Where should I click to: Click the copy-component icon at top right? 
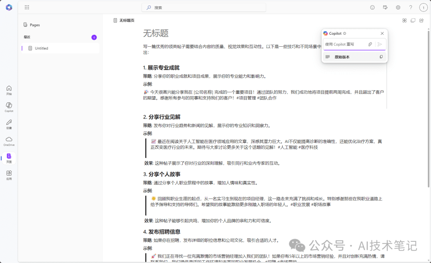tap(413, 20)
